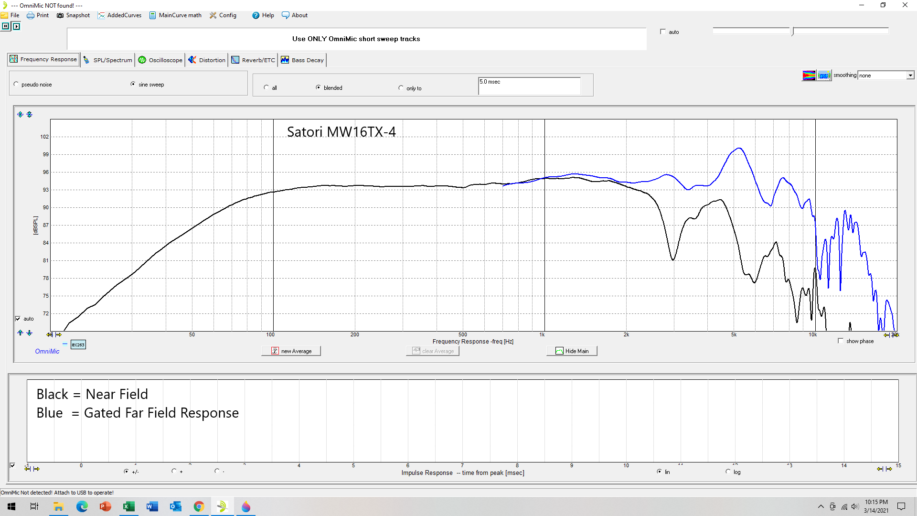Open the About menu item
The height and width of the screenshot is (516, 917).
click(x=295, y=15)
